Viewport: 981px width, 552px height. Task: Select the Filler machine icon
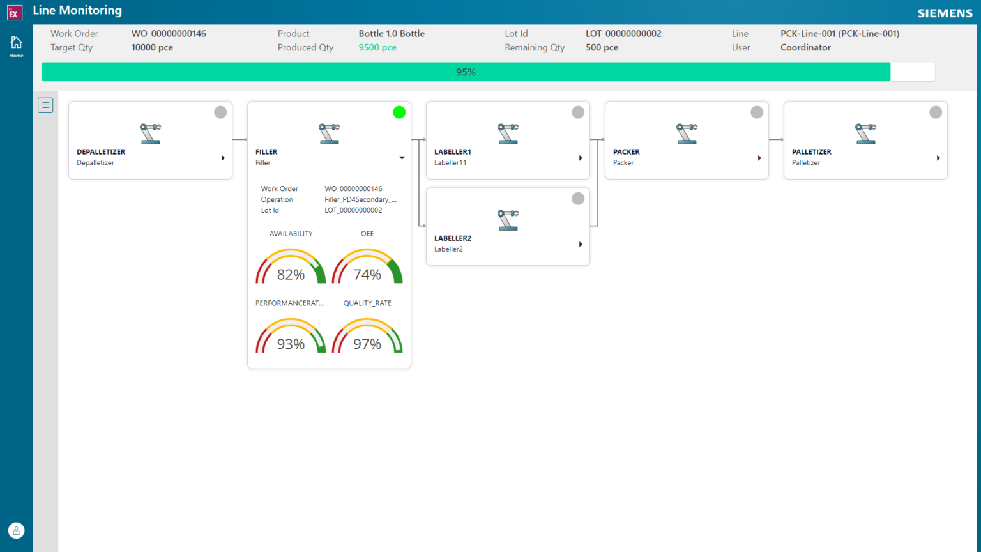[x=329, y=133]
